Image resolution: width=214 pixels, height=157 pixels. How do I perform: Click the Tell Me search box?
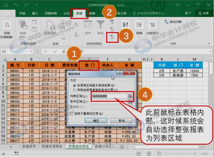tap(151, 13)
